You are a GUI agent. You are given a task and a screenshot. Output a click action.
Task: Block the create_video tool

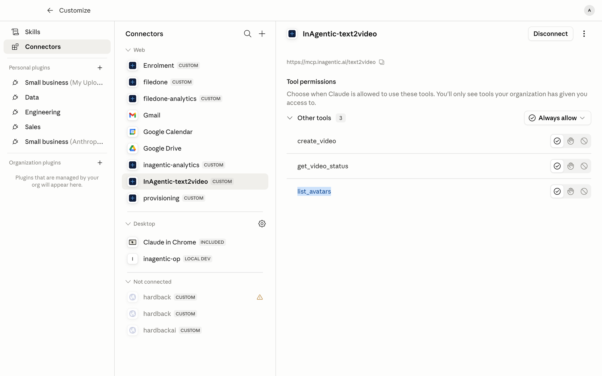point(584,141)
